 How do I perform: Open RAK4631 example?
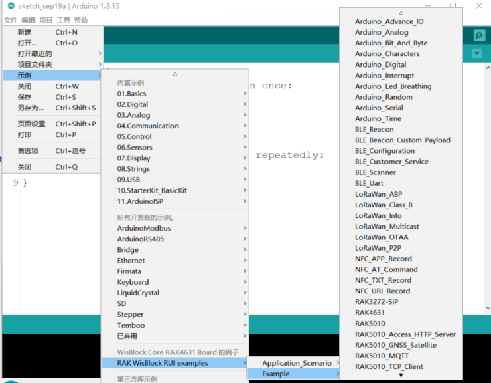tap(401, 312)
